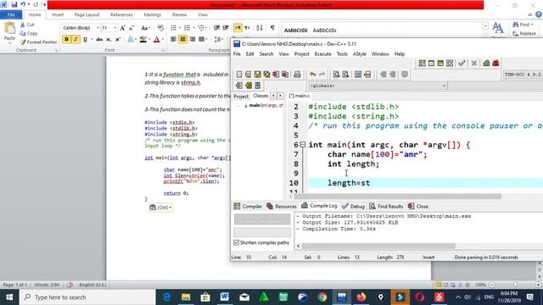Open Bullets dropdown arrow in Word
Image resolution: width=543 pixels, height=305 pixels.
(x=179, y=28)
